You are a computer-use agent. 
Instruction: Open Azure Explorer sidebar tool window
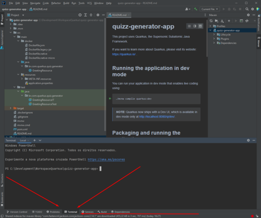[2, 40]
